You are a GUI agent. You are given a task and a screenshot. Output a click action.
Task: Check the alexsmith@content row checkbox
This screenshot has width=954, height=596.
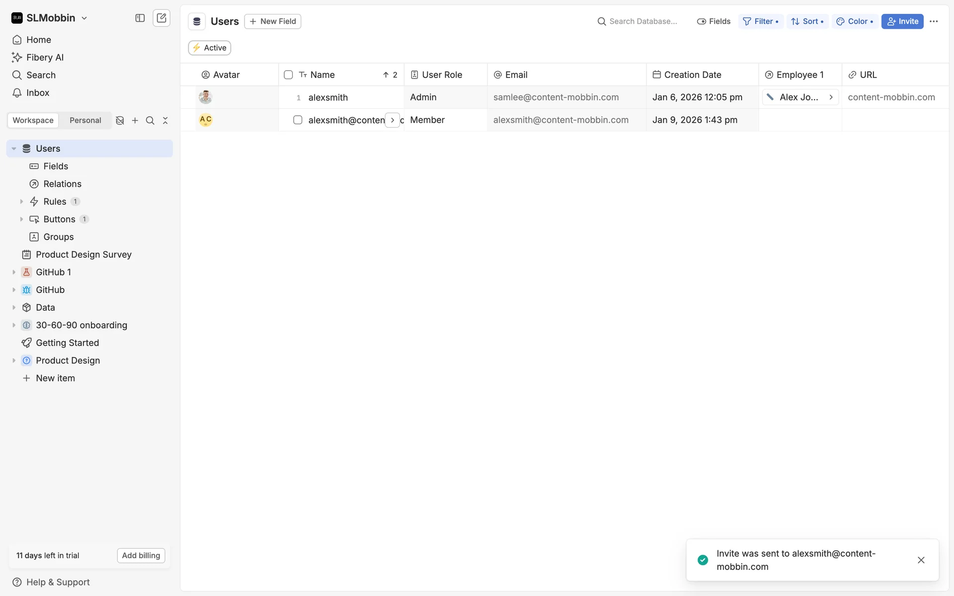click(298, 120)
